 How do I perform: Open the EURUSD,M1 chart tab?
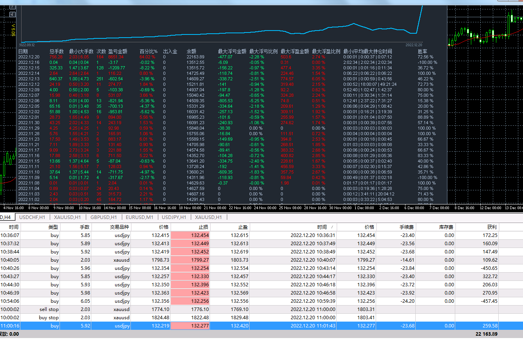(x=139, y=217)
